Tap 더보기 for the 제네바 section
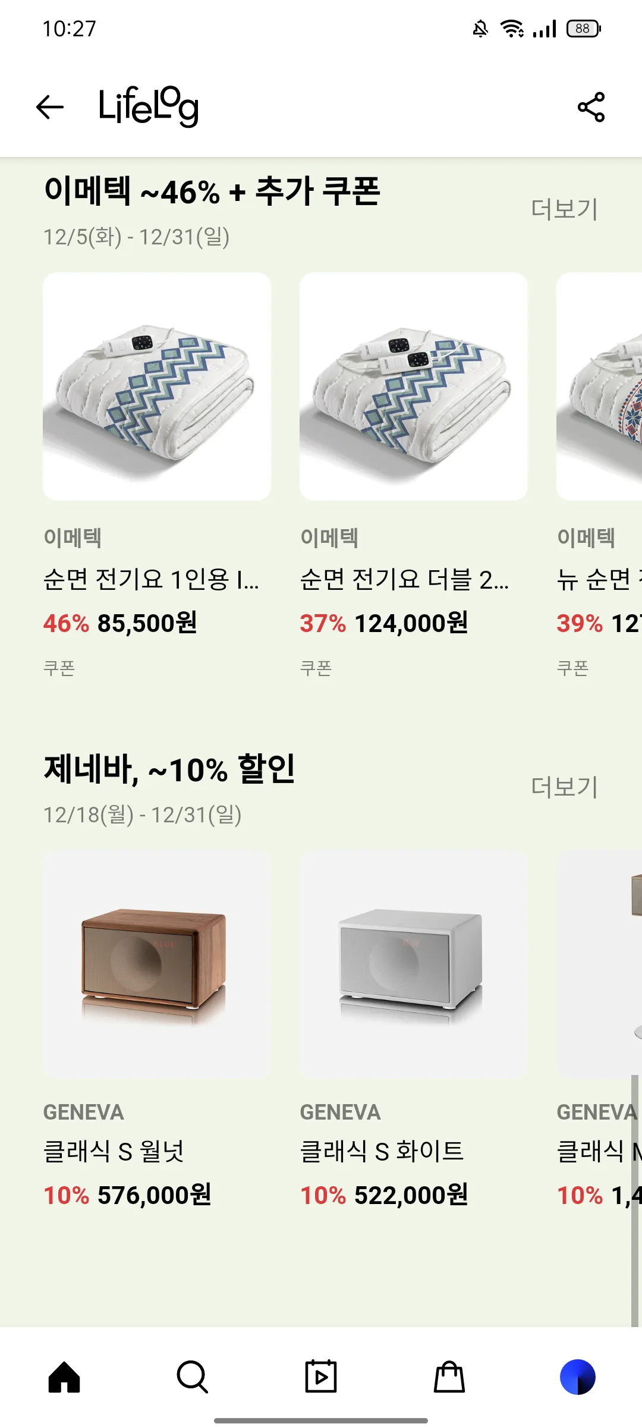Viewport: 642px width, 1427px height. coord(564,787)
